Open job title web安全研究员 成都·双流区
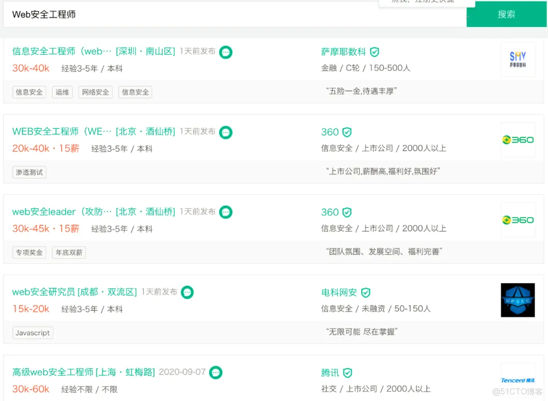 click(x=75, y=291)
